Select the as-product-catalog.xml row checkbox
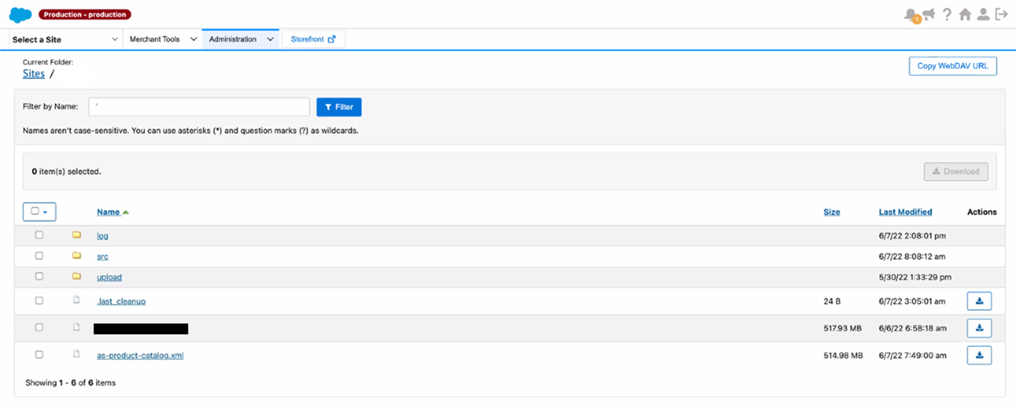 (x=39, y=355)
